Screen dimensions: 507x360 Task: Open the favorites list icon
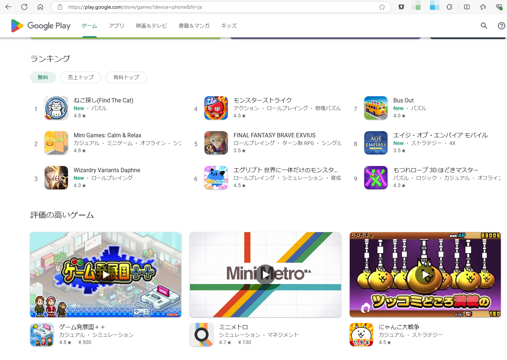483,7
